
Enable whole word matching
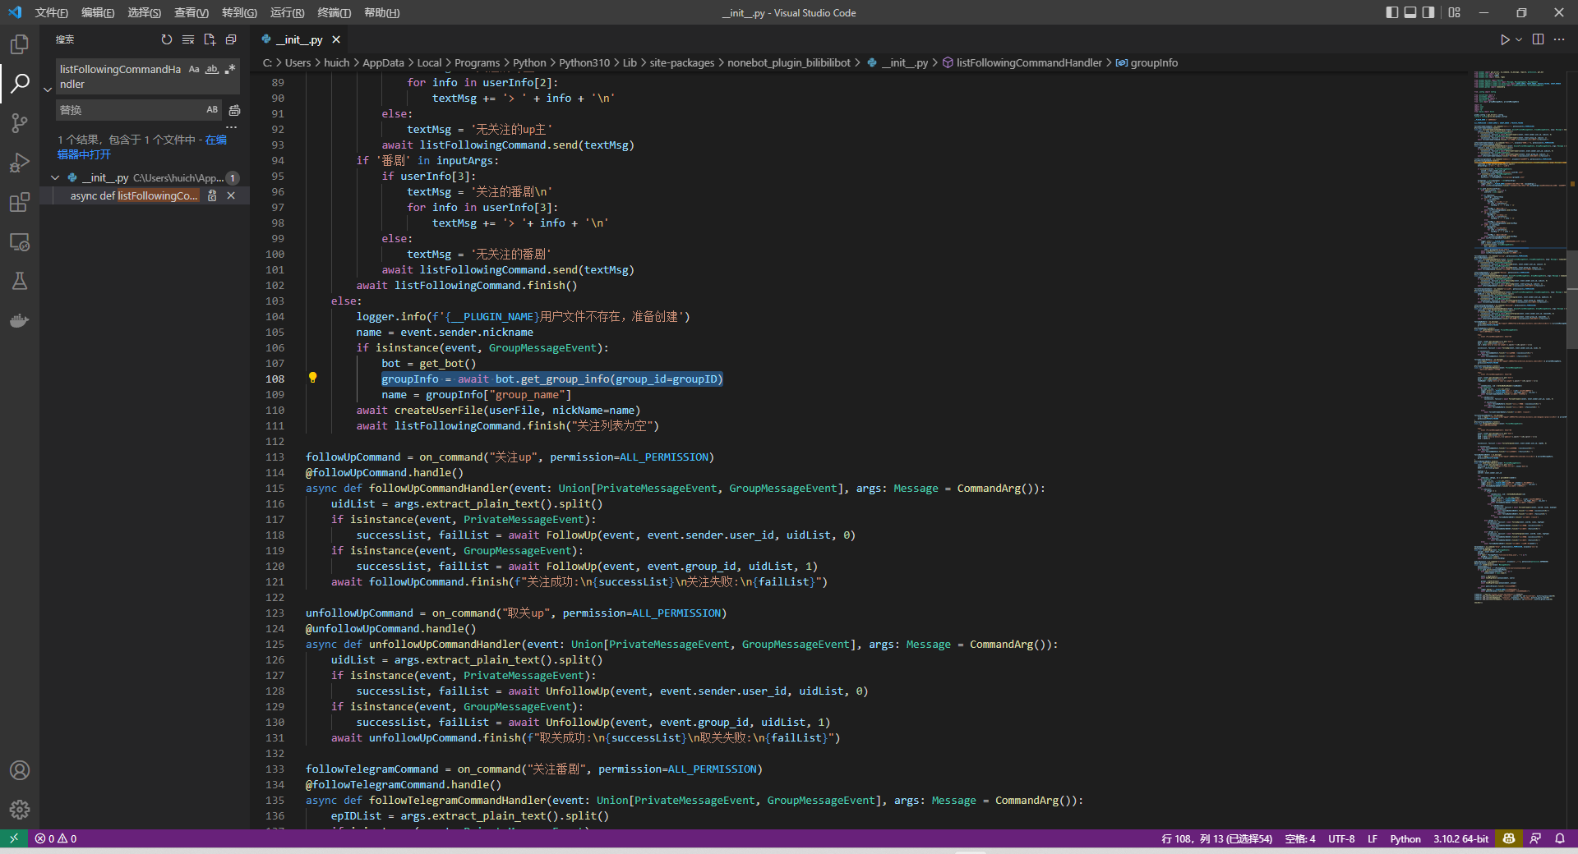click(x=211, y=70)
